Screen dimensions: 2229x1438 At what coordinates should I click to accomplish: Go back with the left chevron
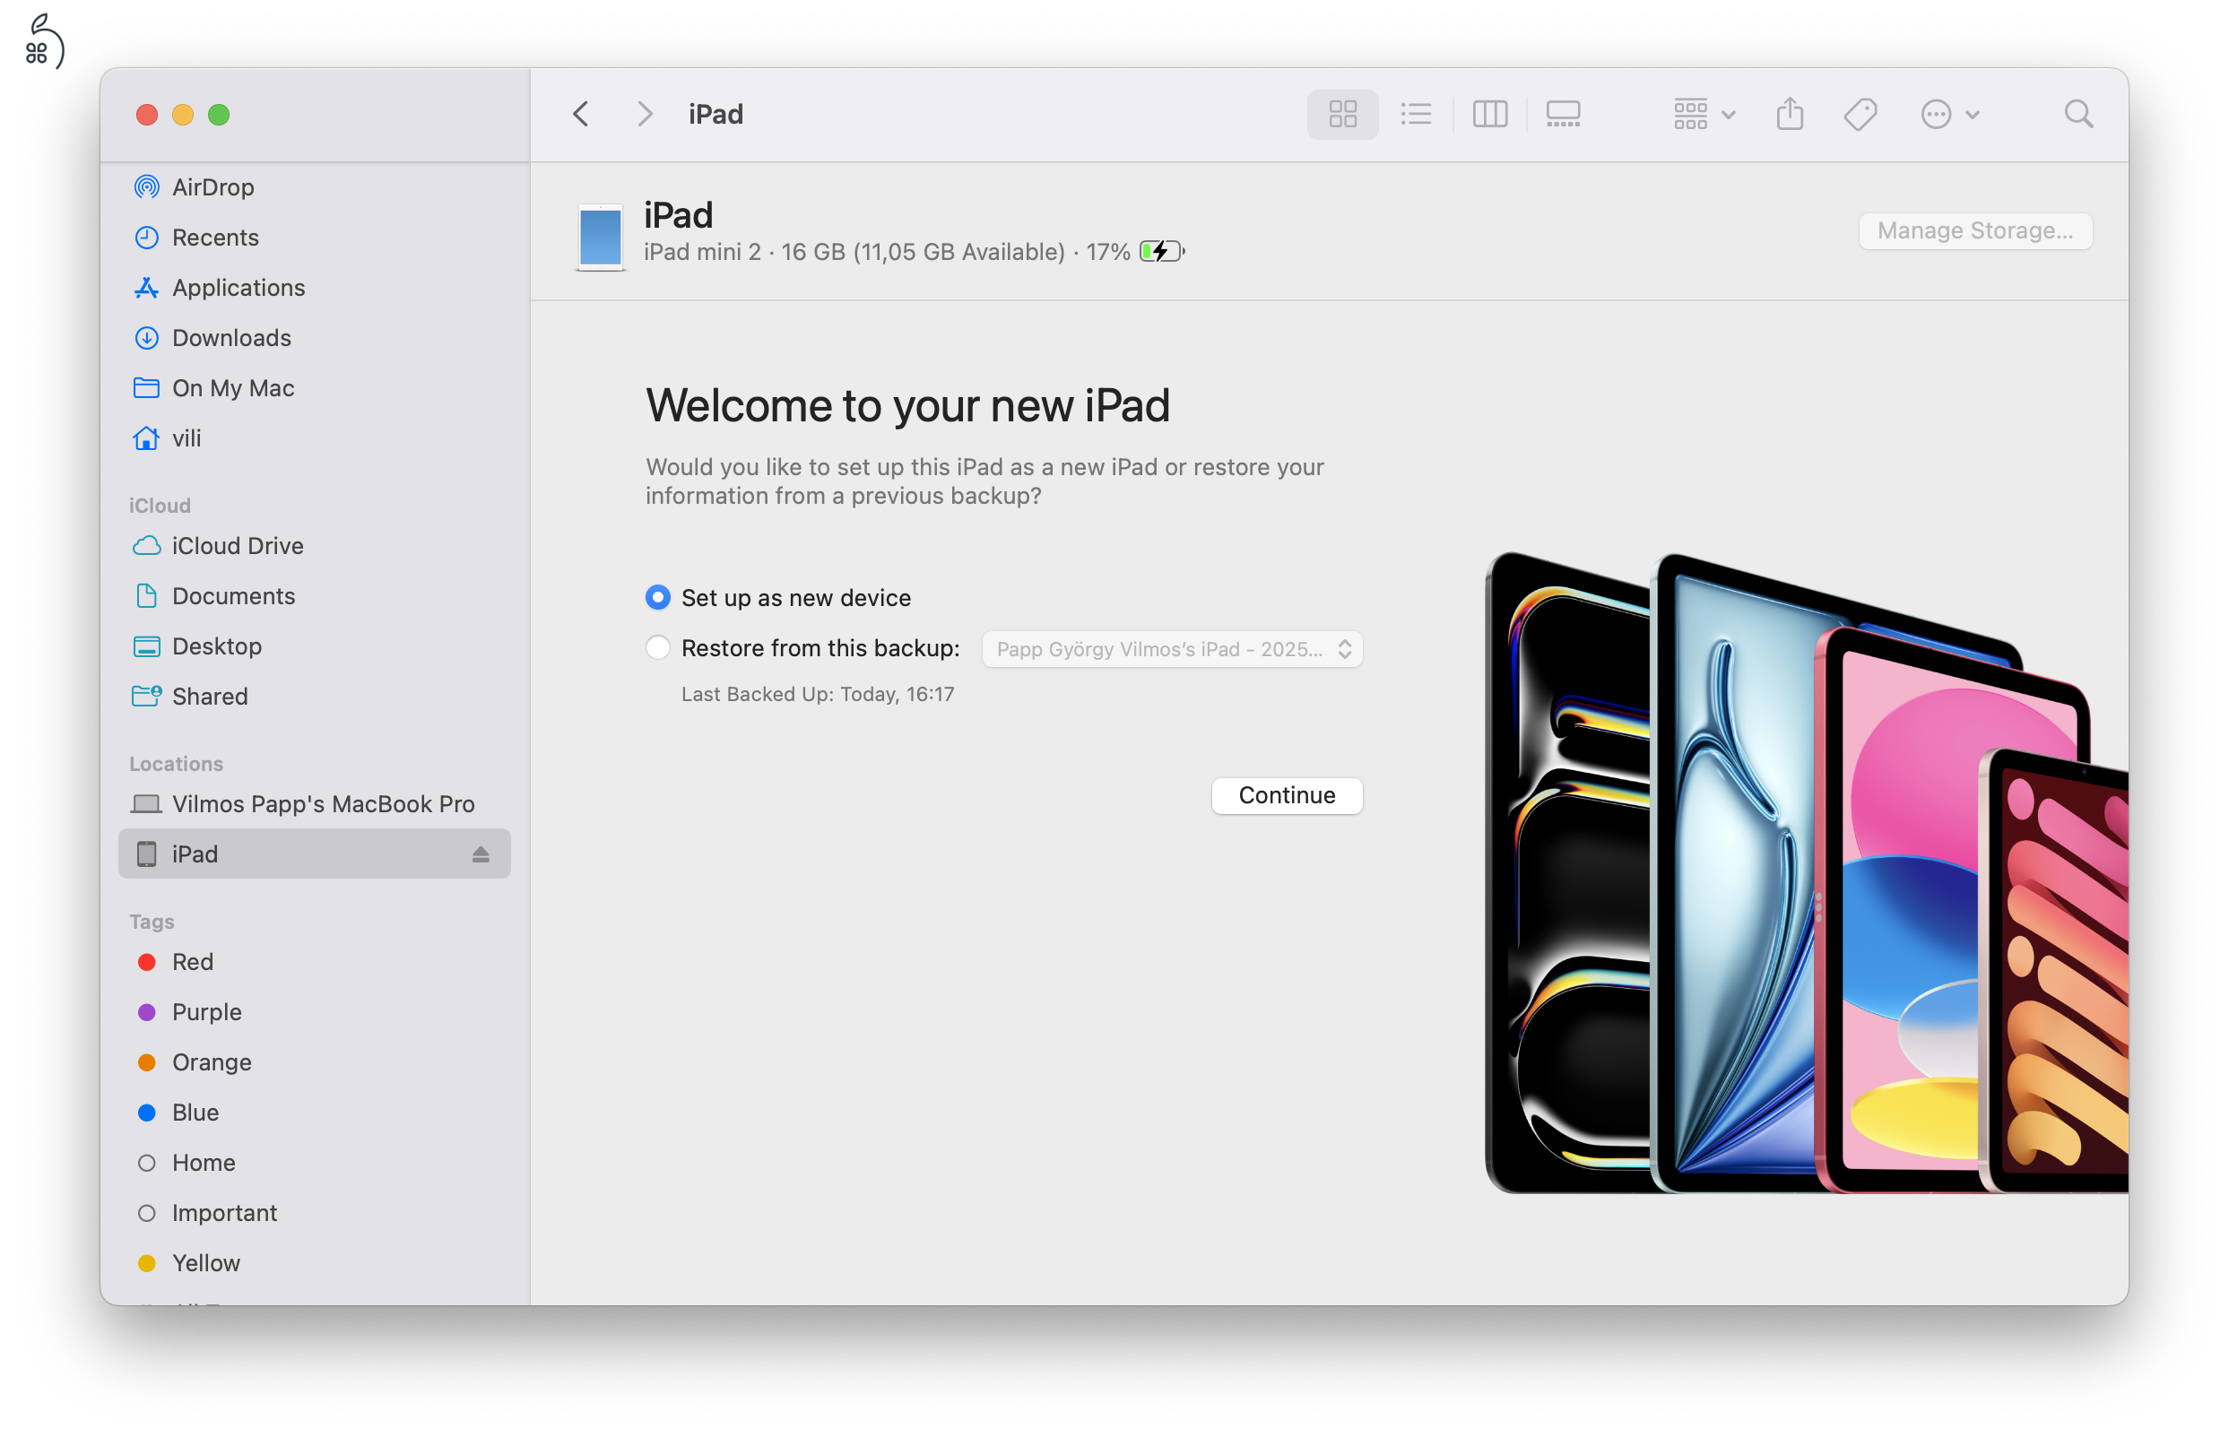point(581,114)
